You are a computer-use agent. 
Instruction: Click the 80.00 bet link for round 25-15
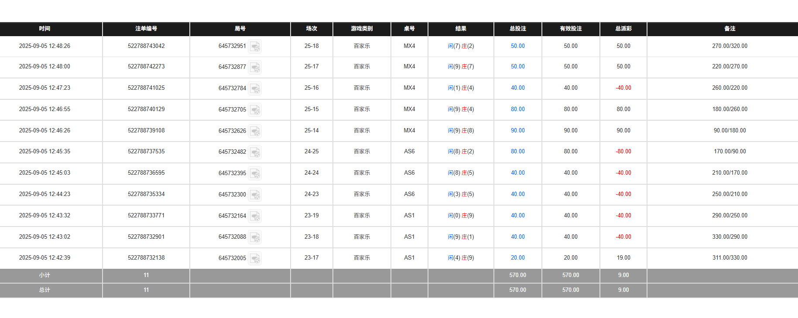point(517,109)
